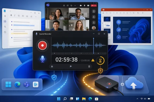Screen dimensions: 154x102
Task: Click the save icon in notes sidebar
Action: coord(5,21)
